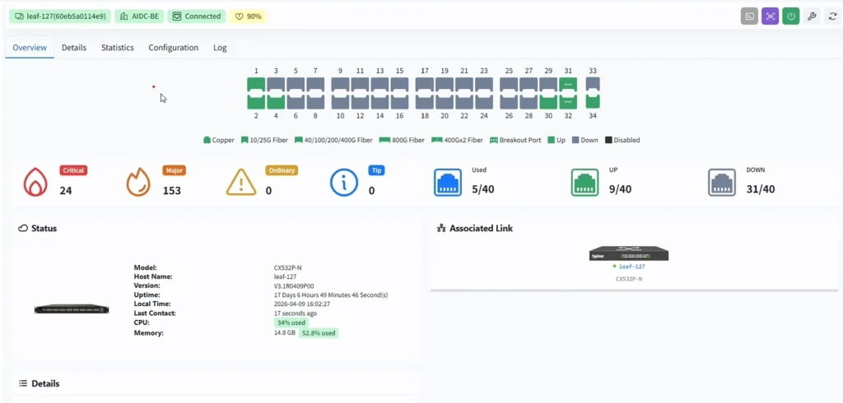Click the 34% used CPU value
Image resolution: width=843 pixels, height=403 pixels.
(291, 323)
